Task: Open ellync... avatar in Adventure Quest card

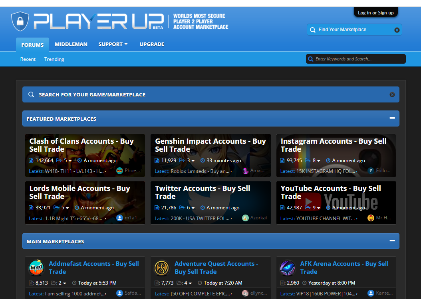Action: tap(245, 293)
